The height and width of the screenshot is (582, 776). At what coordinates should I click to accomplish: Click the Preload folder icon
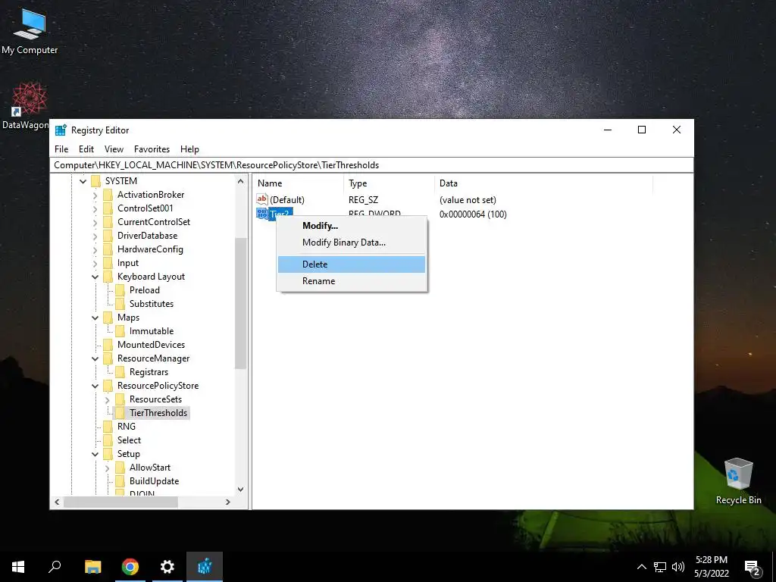coord(120,290)
